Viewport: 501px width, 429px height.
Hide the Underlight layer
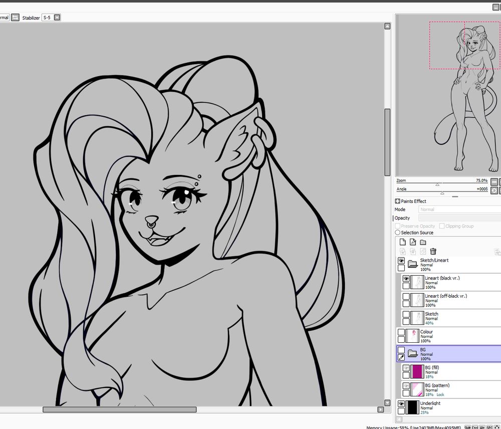point(401,404)
